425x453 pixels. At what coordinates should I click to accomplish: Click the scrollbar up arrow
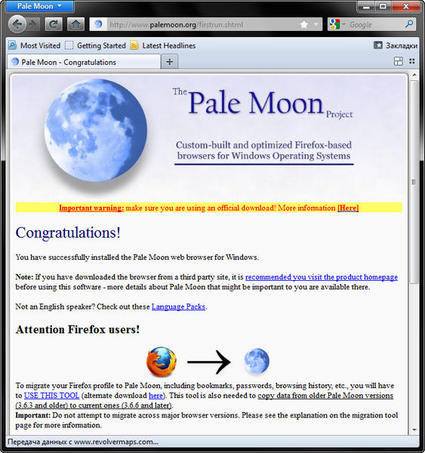pyautogui.click(x=414, y=75)
